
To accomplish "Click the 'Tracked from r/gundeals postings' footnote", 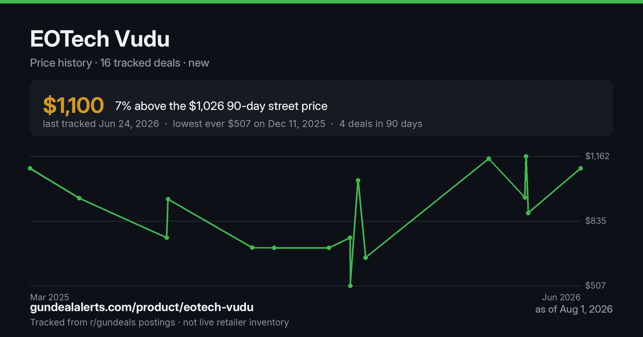I will [x=102, y=323].
